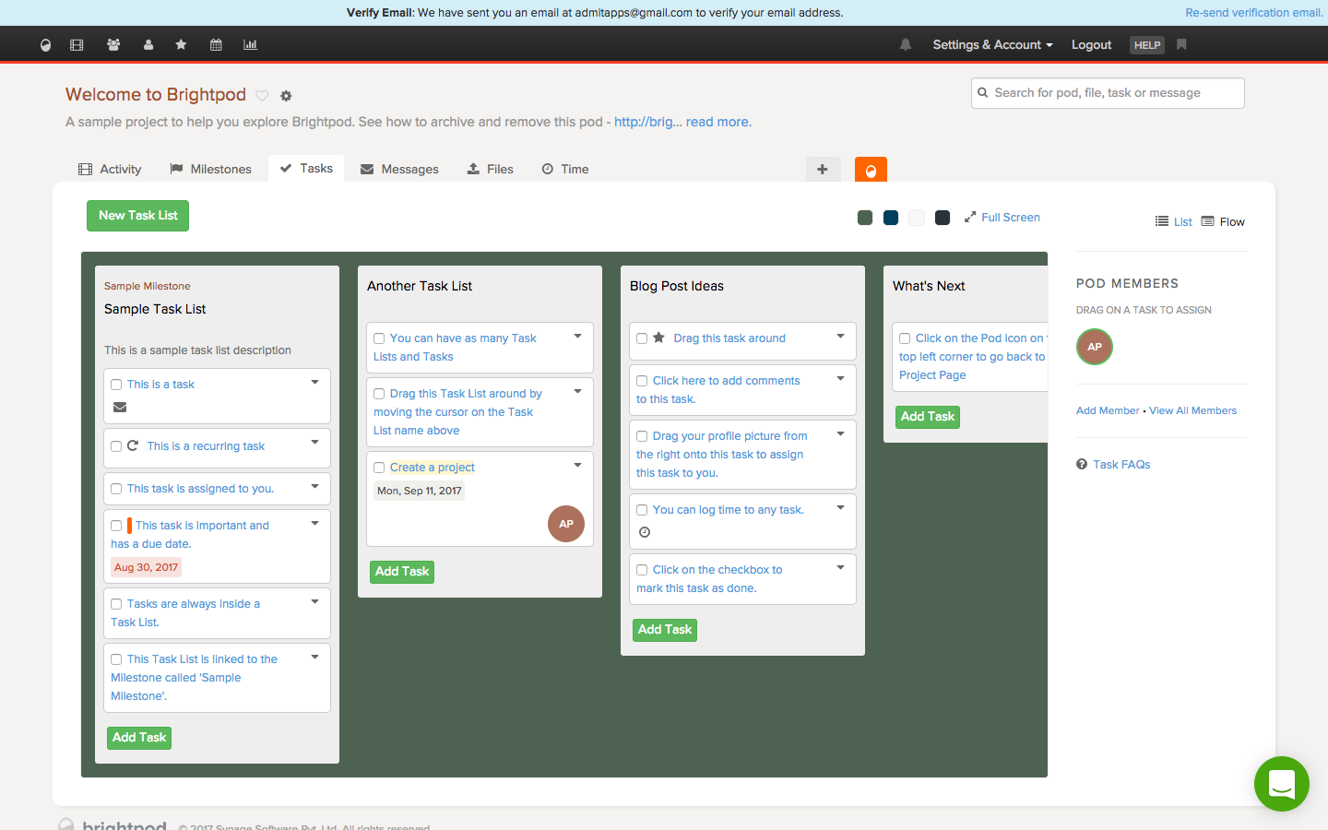Switch to List view
The height and width of the screenshot is (830, 1328).
point(1174,222)
